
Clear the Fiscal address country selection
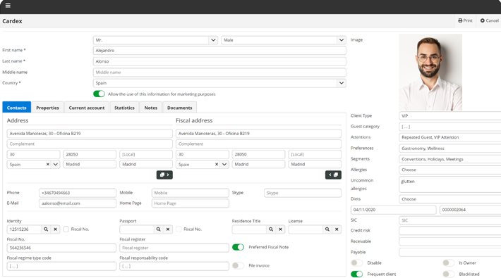[217, 164]
